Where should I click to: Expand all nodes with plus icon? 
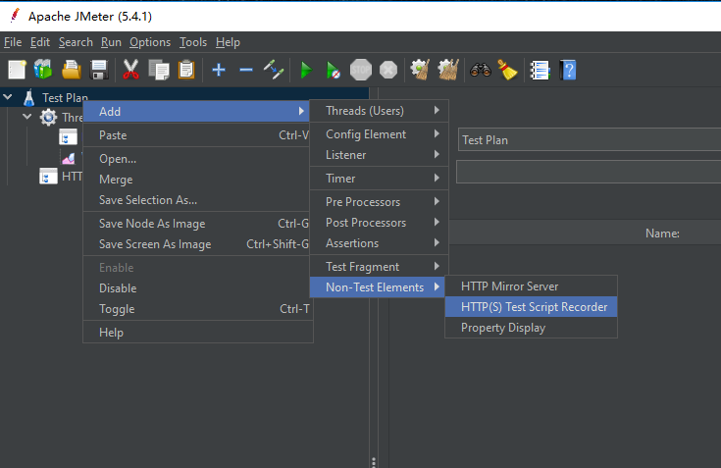tap(219, 70)
